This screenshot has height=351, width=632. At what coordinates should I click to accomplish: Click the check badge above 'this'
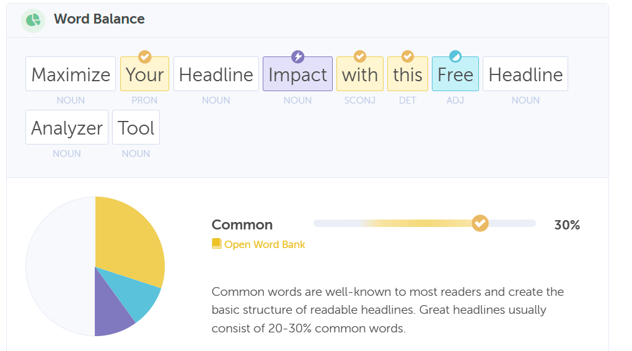tap(408, 57)
